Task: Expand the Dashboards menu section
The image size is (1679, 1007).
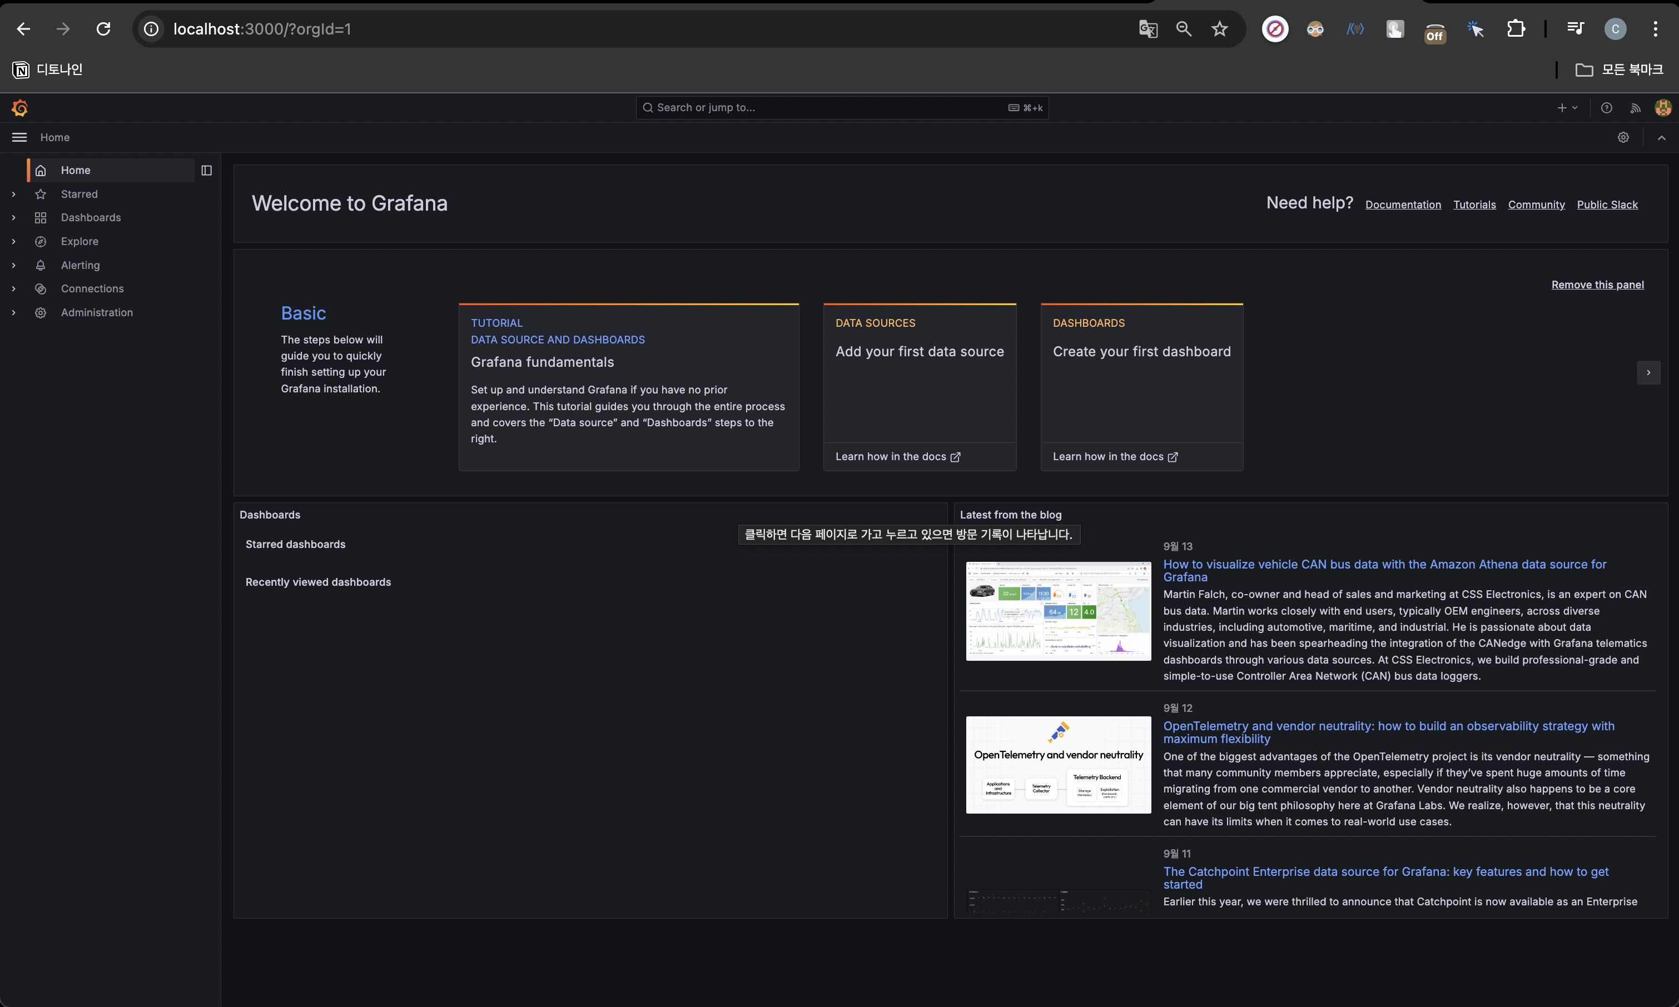Action: pos(13,218)
